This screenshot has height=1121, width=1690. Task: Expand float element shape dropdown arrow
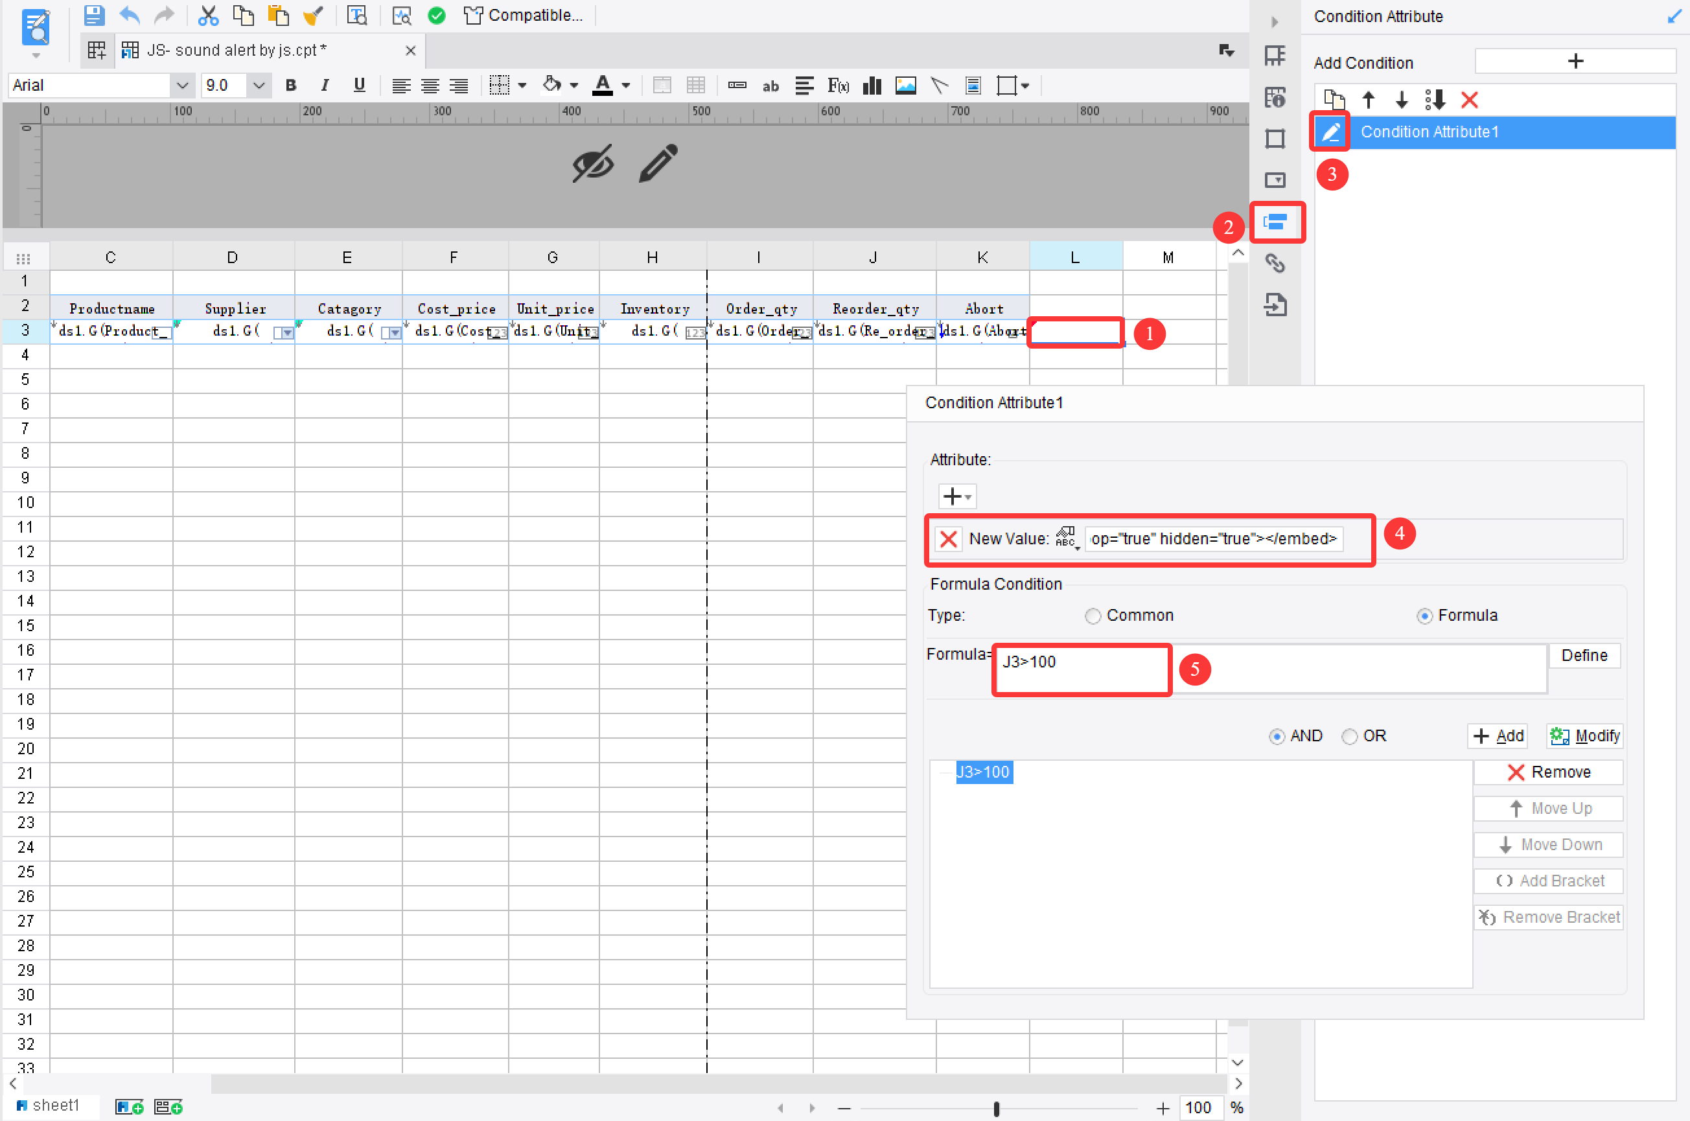coord(1024,86)
